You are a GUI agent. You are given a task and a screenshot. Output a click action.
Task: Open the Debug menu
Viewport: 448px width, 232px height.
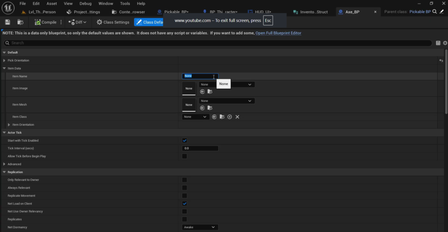(x=85, y=3)
